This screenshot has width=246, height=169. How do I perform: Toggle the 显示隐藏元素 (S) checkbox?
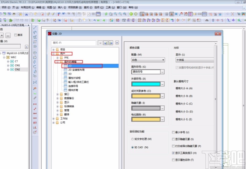point(173,139)
